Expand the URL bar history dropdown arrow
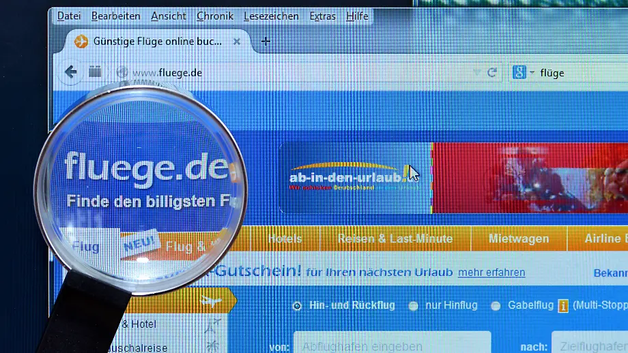This screenshot has width=628, height=353. 476,72
